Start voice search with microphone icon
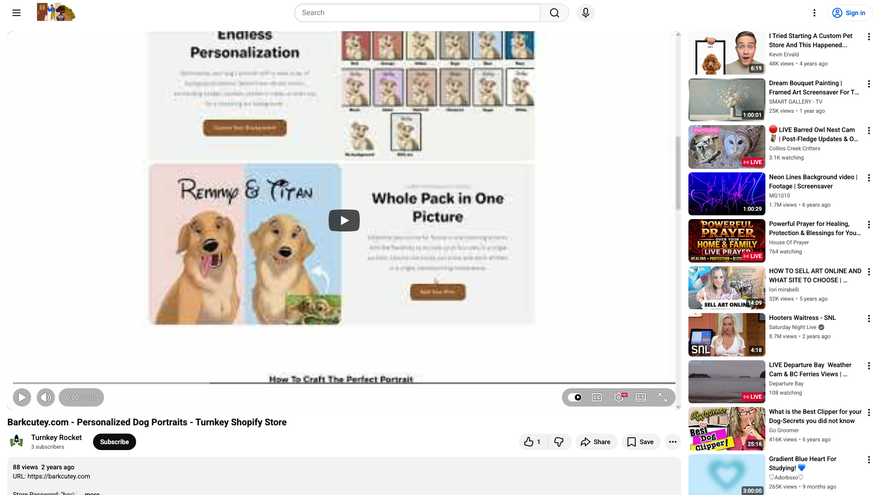The width and height of the screenshot is (880, 495). [x=586, y=13]
